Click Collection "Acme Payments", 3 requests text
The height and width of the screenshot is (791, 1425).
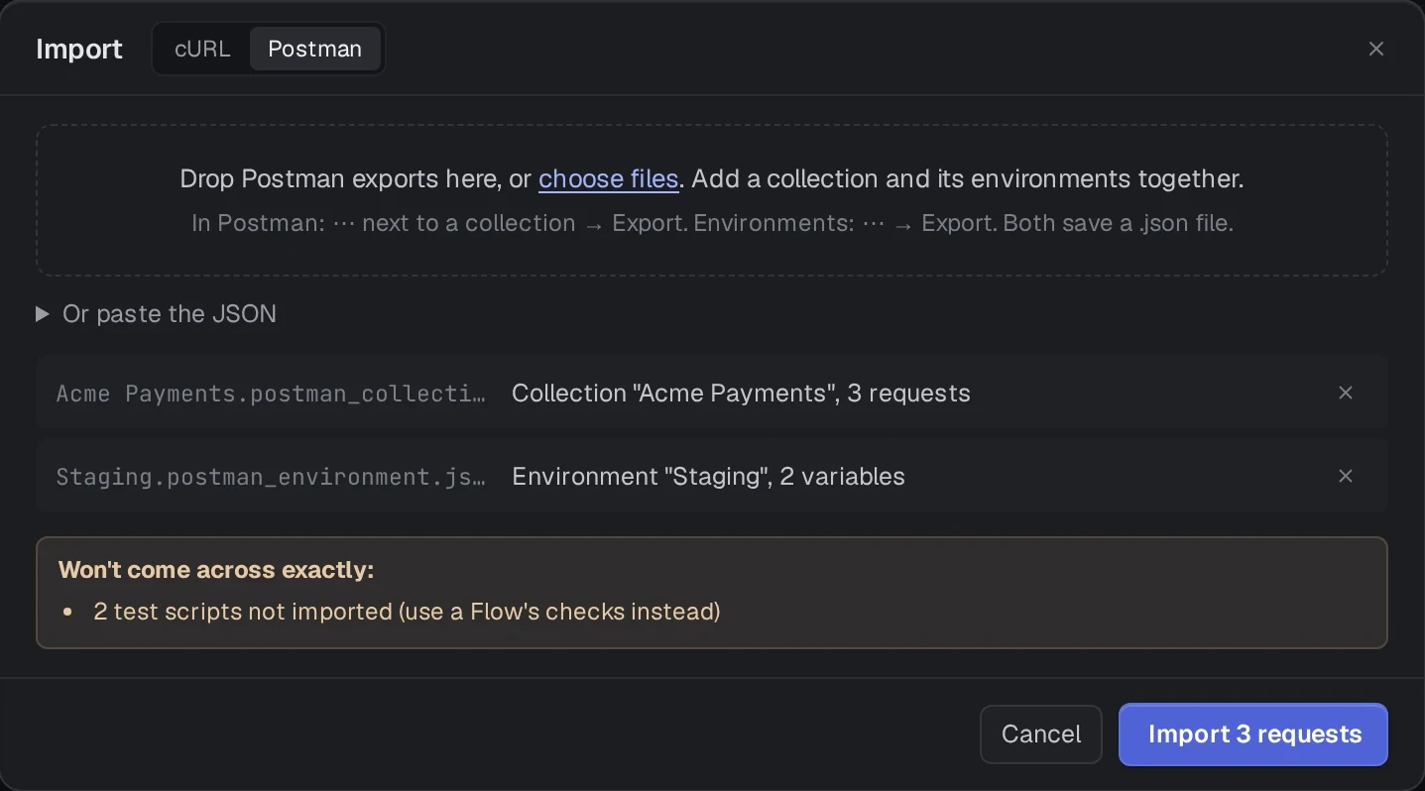pos(741,394)
